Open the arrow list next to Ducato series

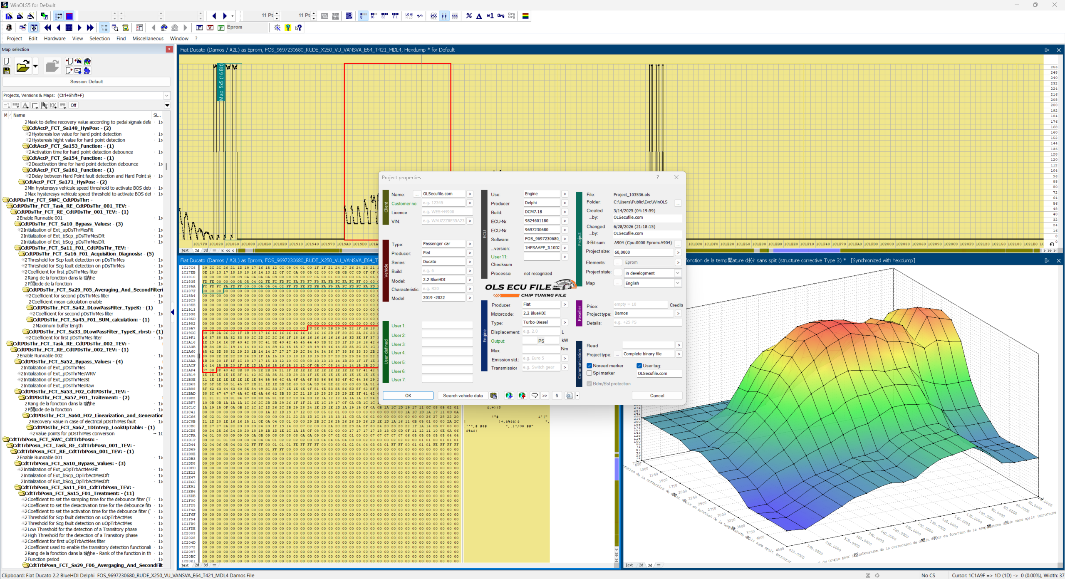470,262
